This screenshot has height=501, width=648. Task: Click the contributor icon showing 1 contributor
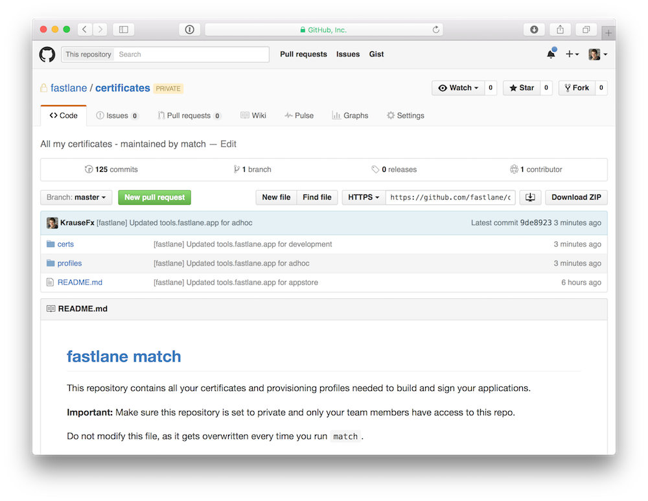[x=514, y=169]
